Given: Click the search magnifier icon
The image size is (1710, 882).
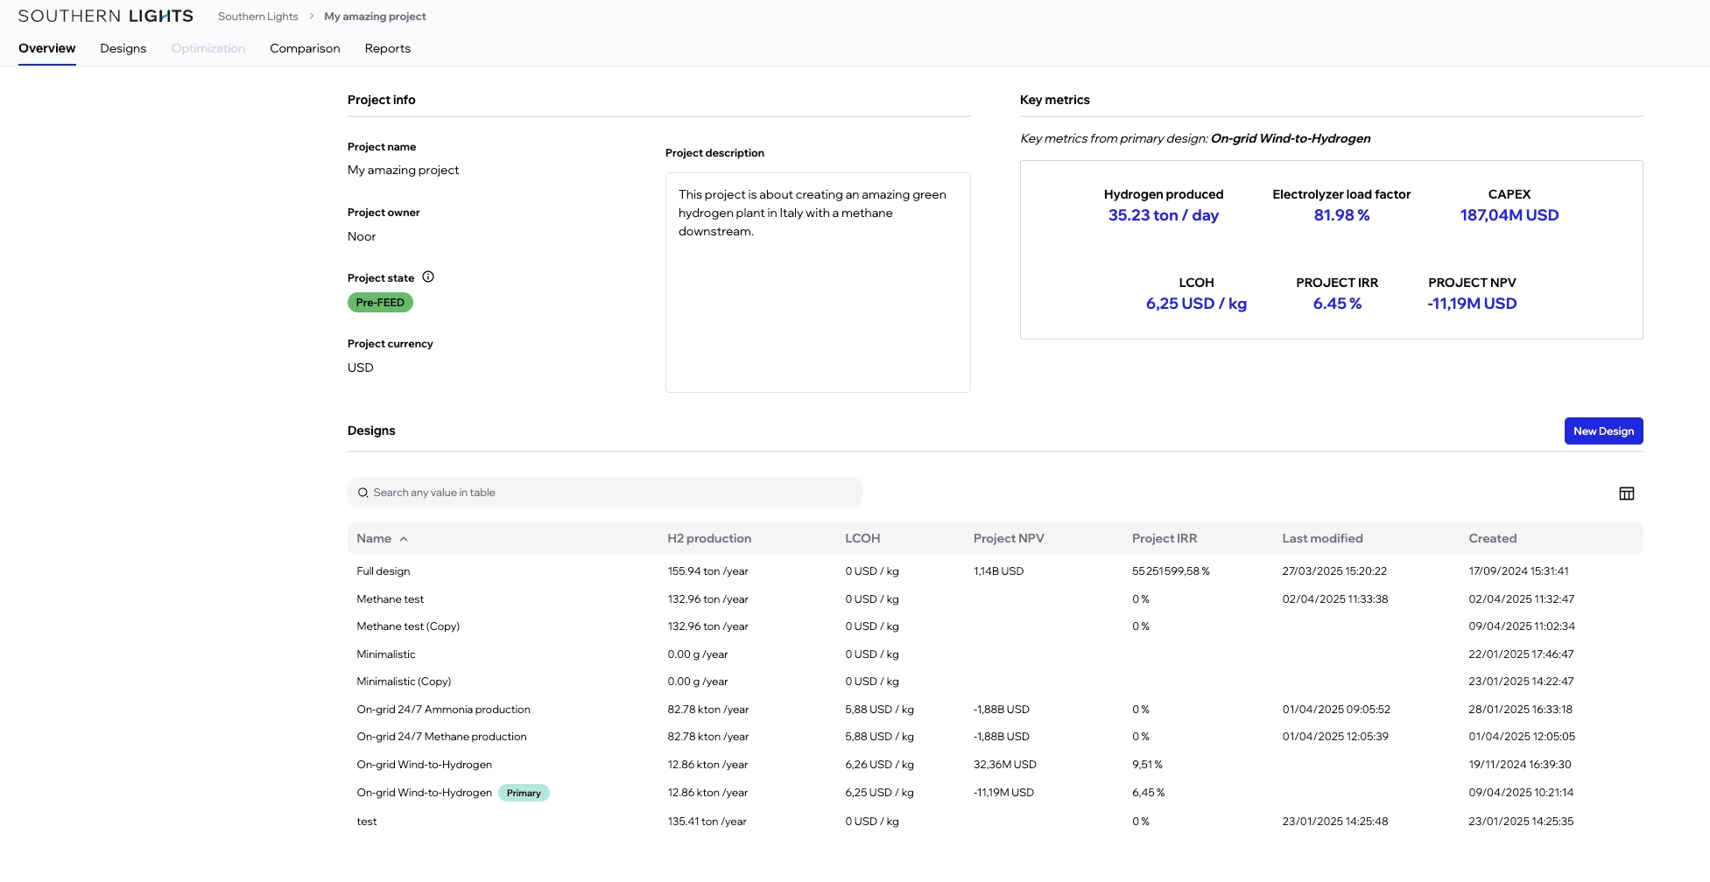Looking at the screenshot, I should click(362, 493).
